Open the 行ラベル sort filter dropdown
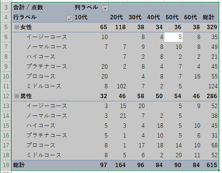 point(69,19)
